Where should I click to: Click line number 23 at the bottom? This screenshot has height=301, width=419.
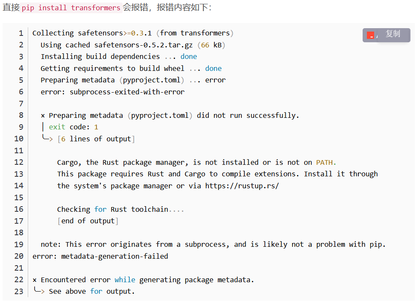(19, 291)
